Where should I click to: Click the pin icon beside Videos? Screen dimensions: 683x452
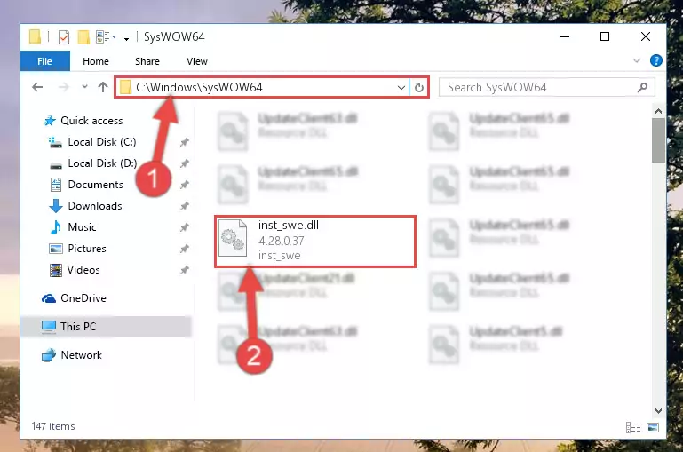pos(185,270)
